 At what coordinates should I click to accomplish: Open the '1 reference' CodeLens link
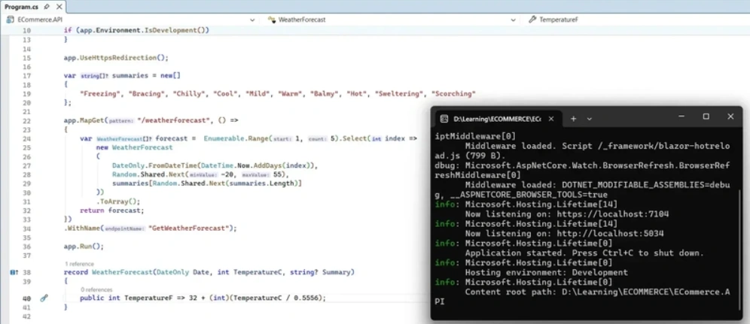[79, 264]
